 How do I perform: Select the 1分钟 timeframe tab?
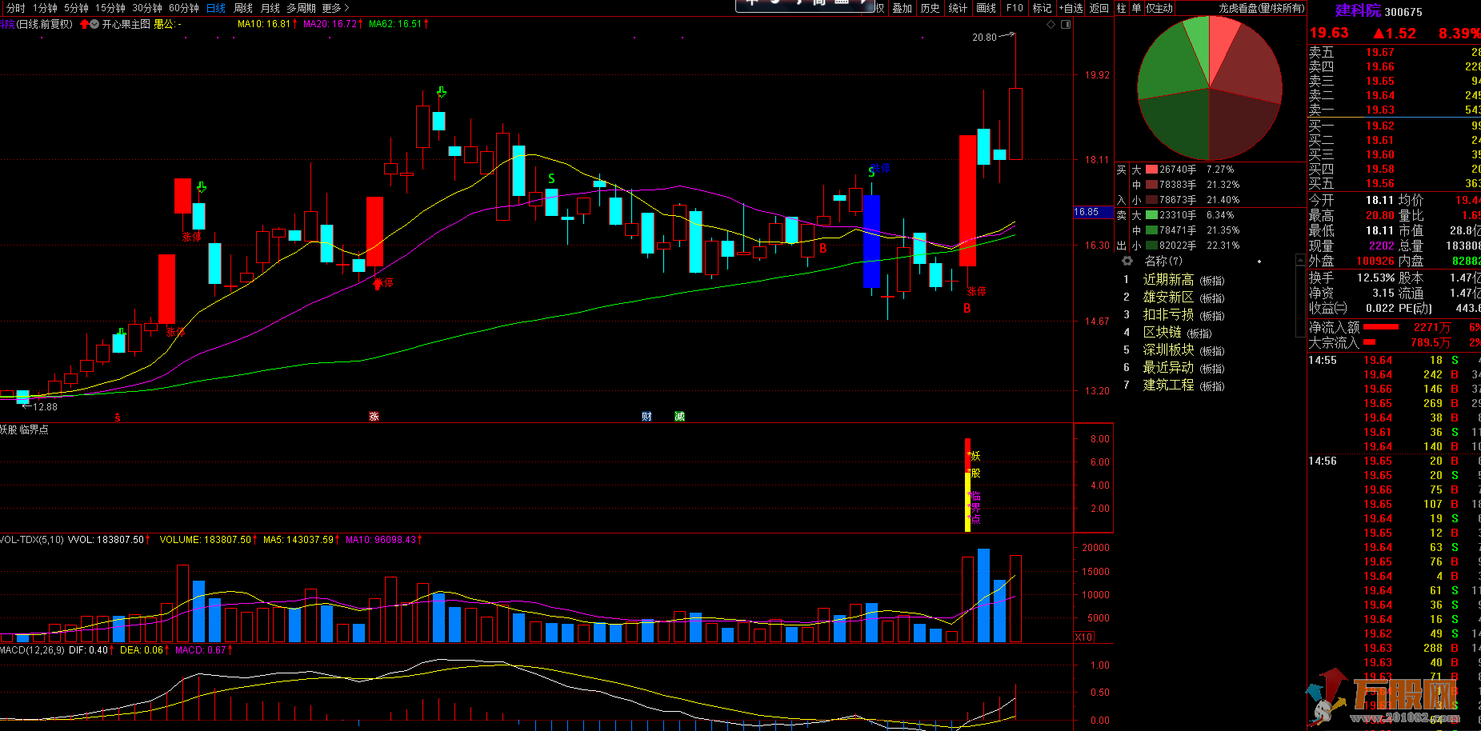[x=45, y=8]
